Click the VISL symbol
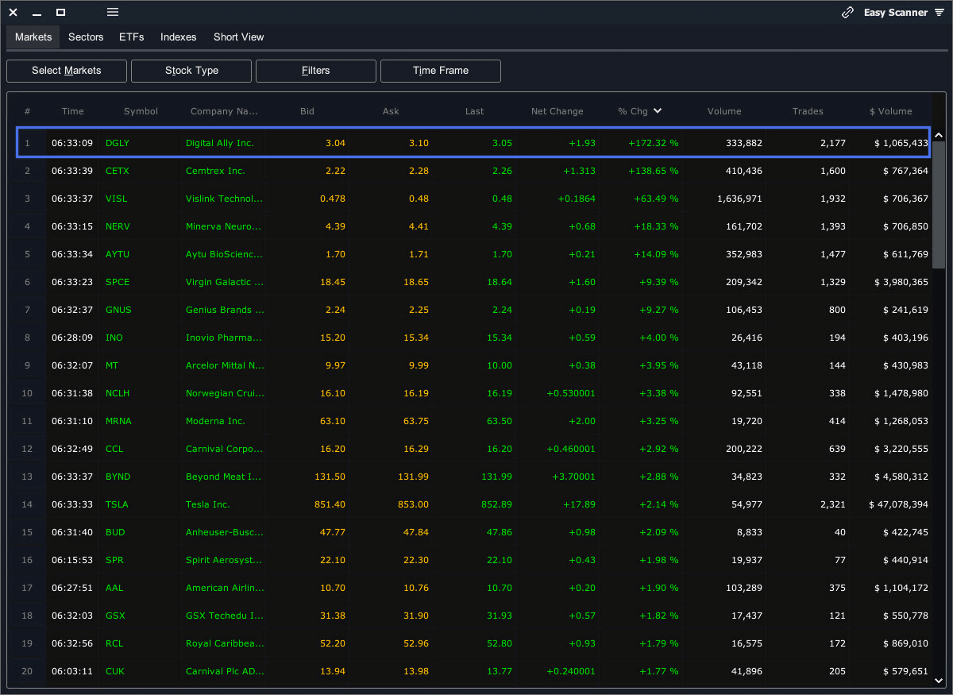This screenshot has height=695, width=953. 116,199
